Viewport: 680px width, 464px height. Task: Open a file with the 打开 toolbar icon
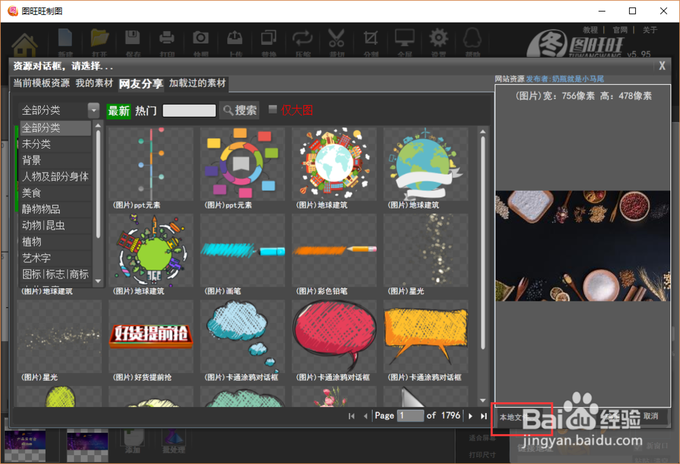click(x=99, y=37)
